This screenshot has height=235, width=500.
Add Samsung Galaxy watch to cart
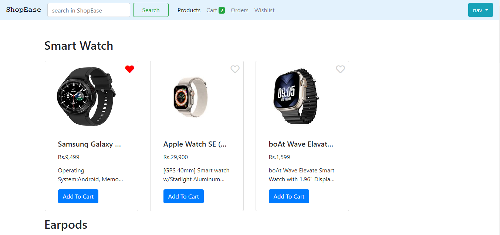point(78,196)
